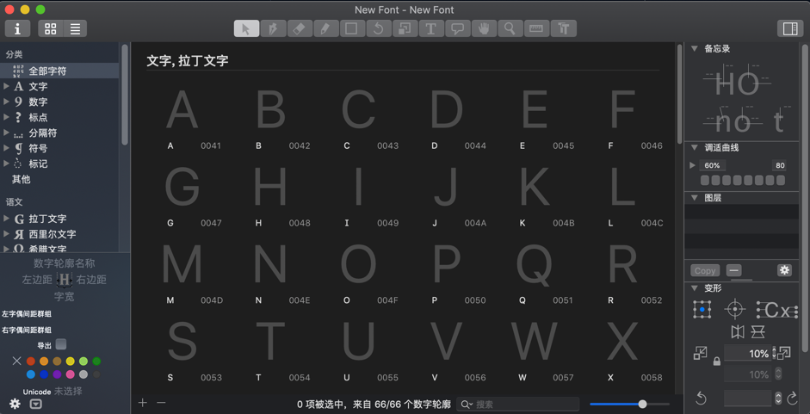
Task: Open the gear menu in layers panel
Action: 784,269
